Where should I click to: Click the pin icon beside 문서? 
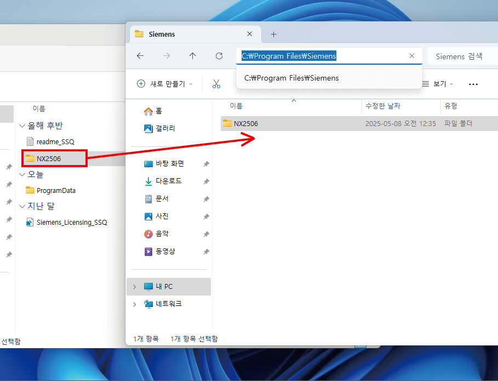point(206,199)
